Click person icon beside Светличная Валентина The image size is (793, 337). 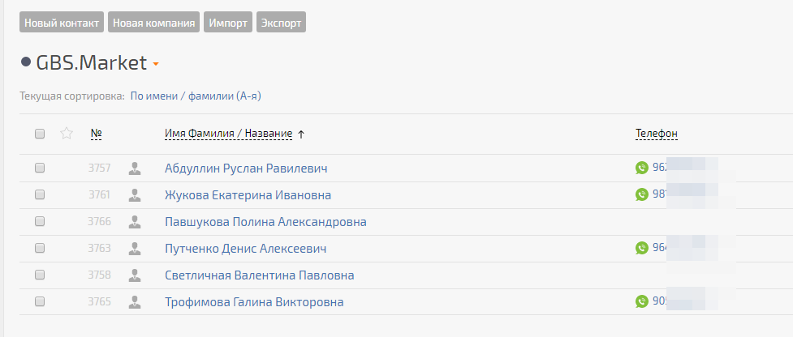[135, 275]
